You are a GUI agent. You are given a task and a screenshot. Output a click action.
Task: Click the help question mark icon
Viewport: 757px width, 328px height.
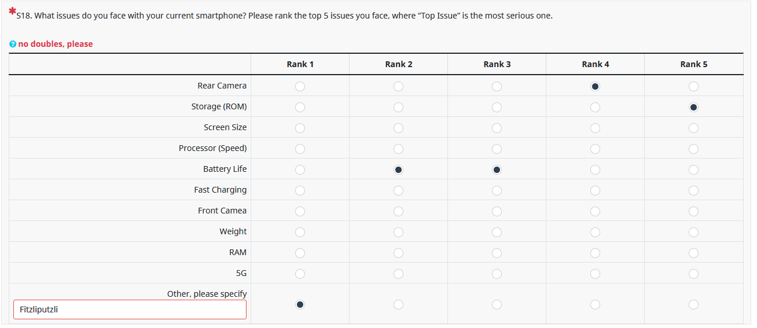click(x=13, y=45)
